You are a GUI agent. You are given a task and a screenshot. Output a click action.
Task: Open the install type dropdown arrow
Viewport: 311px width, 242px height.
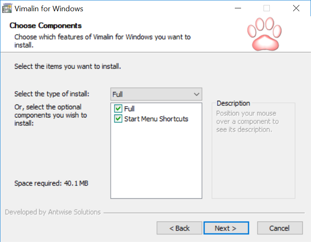tap(197, 94)
